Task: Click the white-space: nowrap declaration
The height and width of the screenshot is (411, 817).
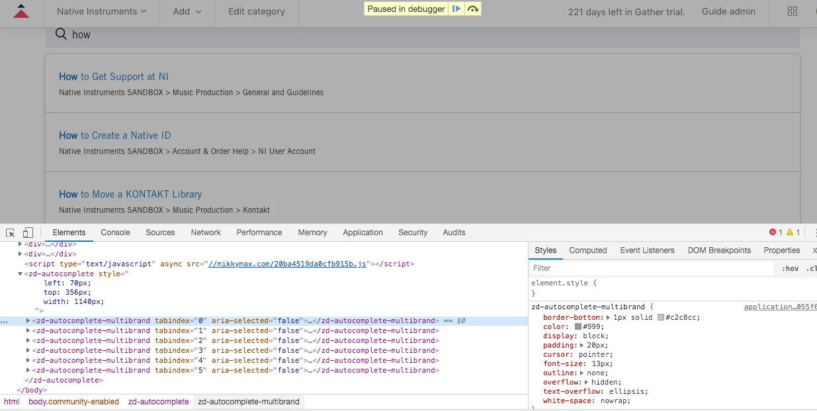Action: [x=587, y=400]
